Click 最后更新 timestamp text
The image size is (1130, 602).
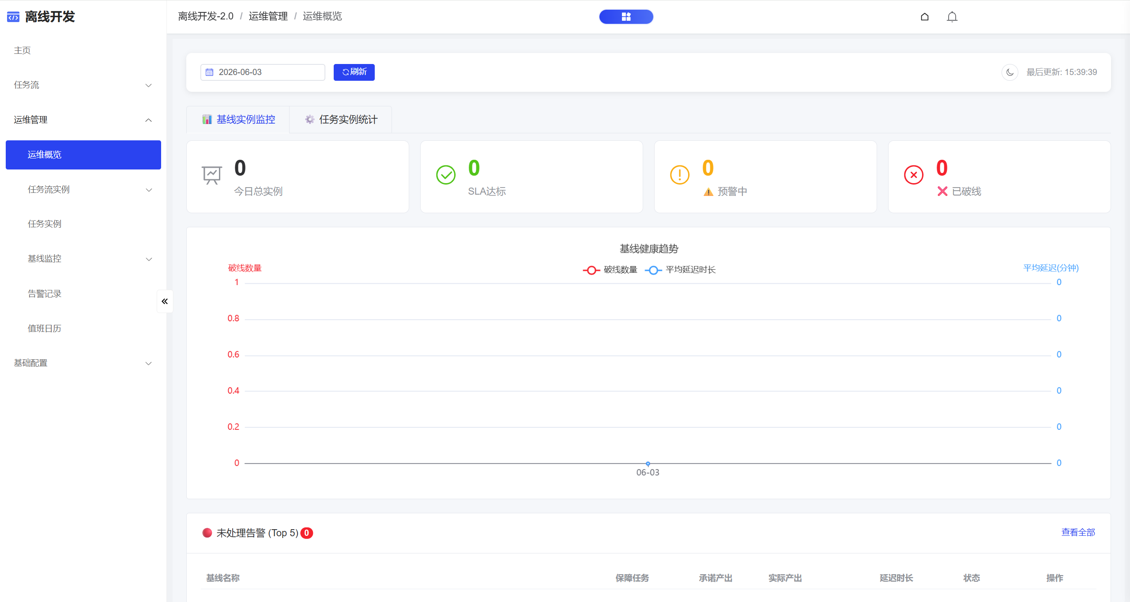(1062, 72)
